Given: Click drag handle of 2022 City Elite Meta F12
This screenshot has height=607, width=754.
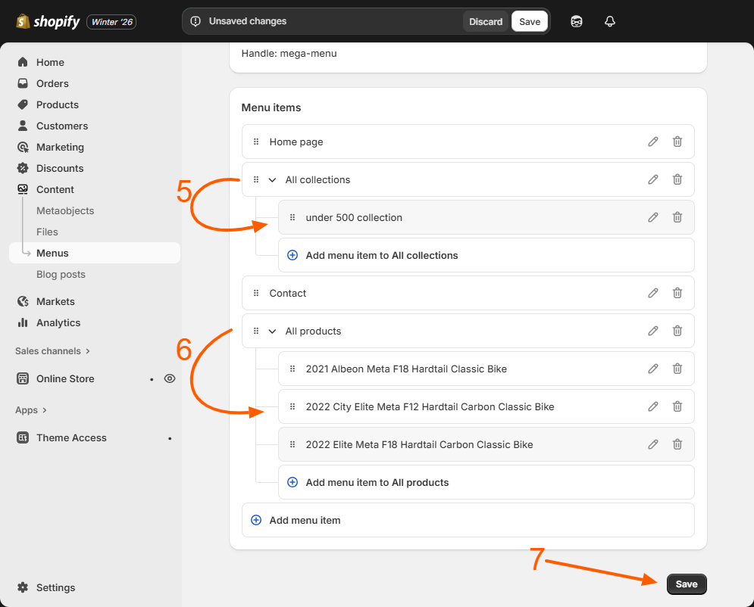Looking at the screenshot, I should click(x=293, y=406).
